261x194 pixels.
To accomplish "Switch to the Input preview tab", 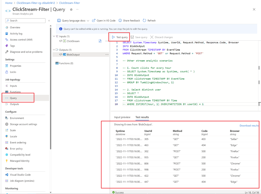I will point(122,117).
